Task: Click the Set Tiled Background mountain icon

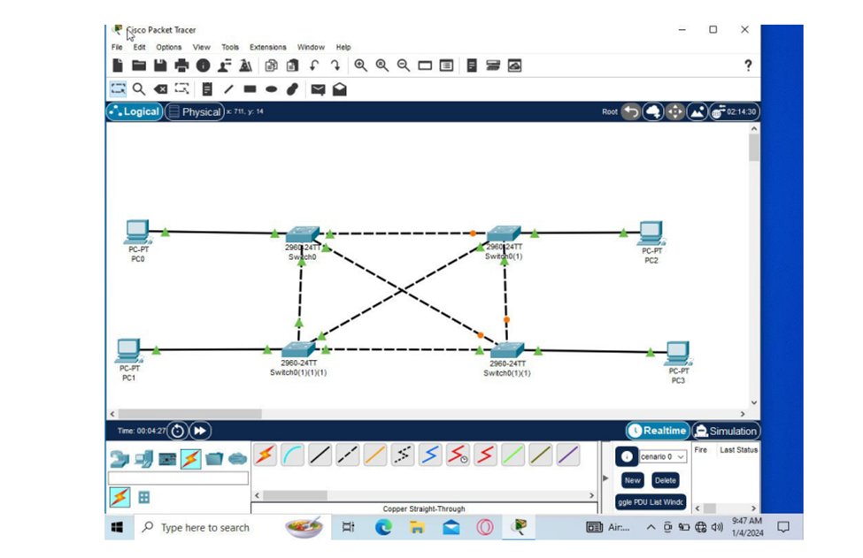Action: tap(697, 112)
